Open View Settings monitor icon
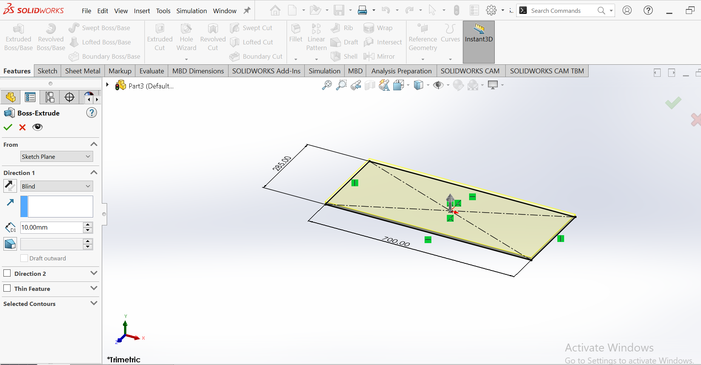The image size is (701, 365). pos(493,85)
